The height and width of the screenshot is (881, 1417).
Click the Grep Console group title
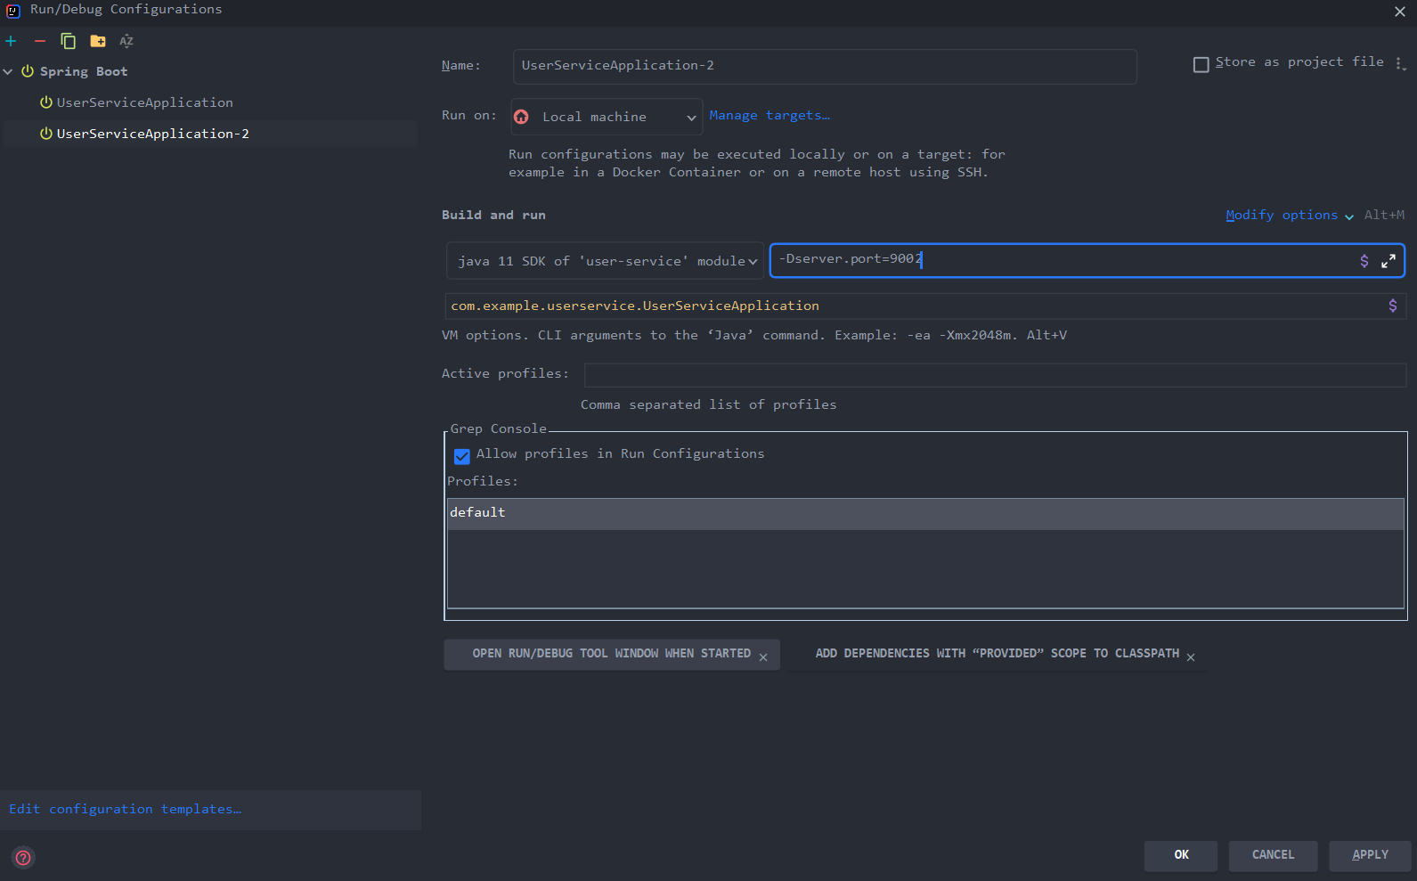point(498,428)
